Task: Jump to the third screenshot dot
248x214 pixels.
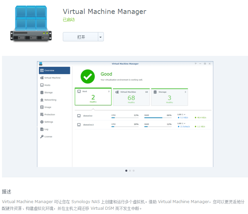Action: 134,171
